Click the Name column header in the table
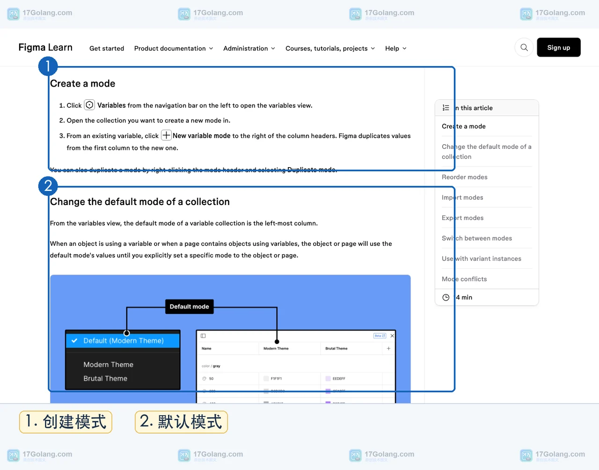 pyautogui.click(x=206, y=348)
